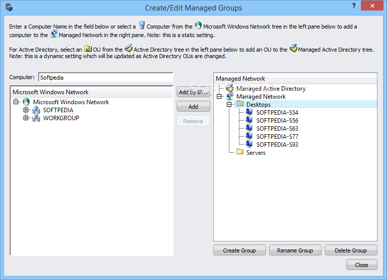This screenshot has width=387, height=280.
Task: Click the Desktops folder icon
Action: click(x=240, y=104)
